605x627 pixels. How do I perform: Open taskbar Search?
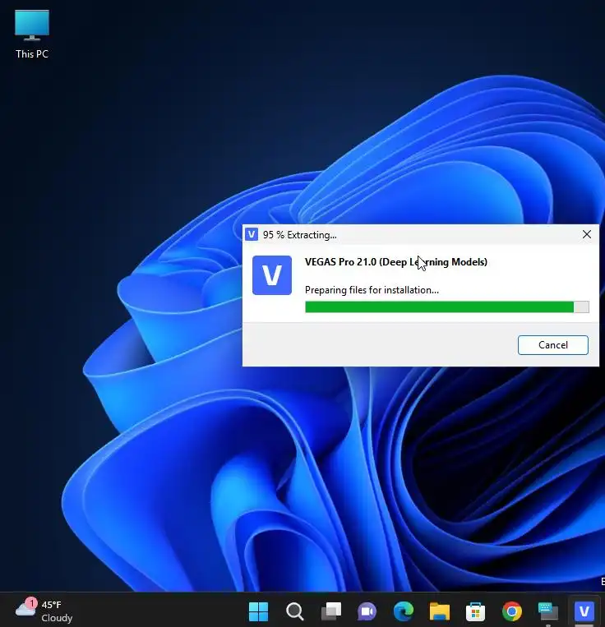click(295, 611)
